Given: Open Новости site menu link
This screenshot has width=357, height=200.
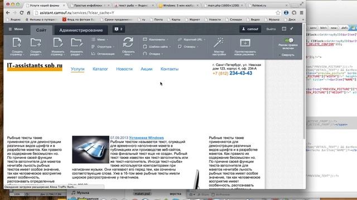Looking at the screenshot, I should [124, 69].
